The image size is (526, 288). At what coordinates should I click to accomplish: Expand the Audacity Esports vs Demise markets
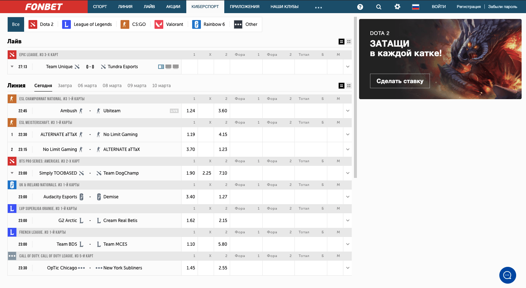pyautogui.click(x=348, y=197)
